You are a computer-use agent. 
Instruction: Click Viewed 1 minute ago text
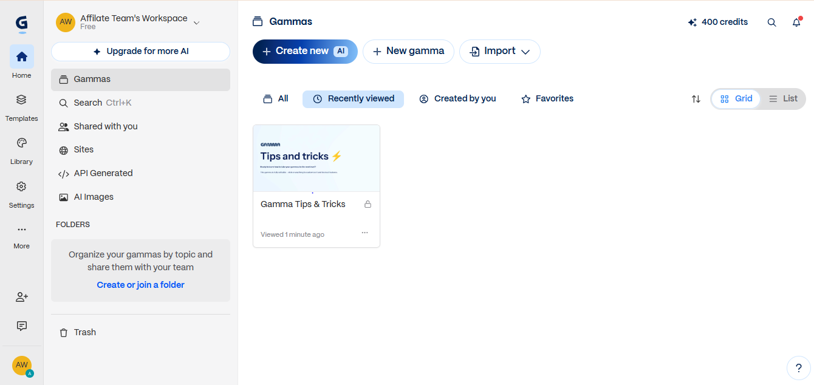point(292,234)
